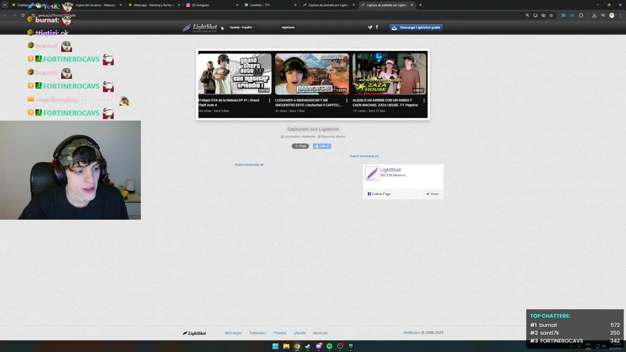Open Epic Games from the taskbar

click(x=351, y=346)
